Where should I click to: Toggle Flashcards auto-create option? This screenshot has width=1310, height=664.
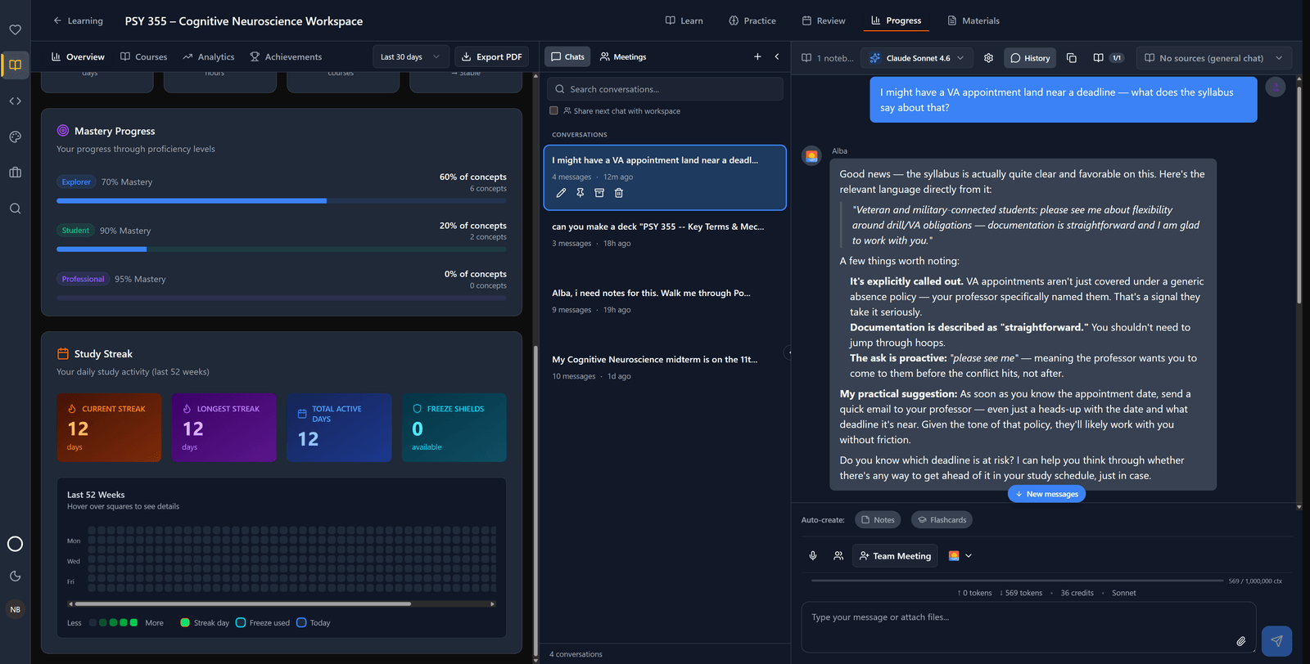click(942, 520)
